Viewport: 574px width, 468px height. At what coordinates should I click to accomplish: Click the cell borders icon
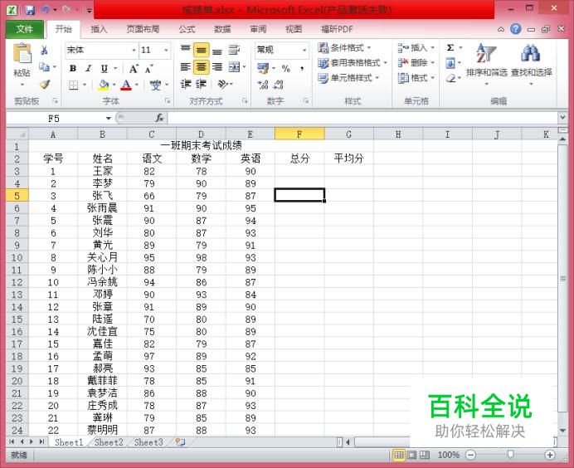(74, 85)
